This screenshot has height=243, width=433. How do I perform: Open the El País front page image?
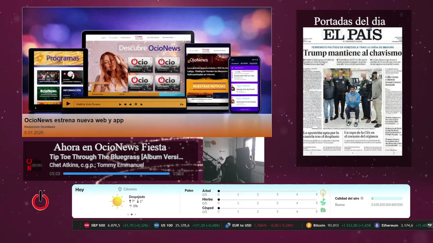click(352, 91)
